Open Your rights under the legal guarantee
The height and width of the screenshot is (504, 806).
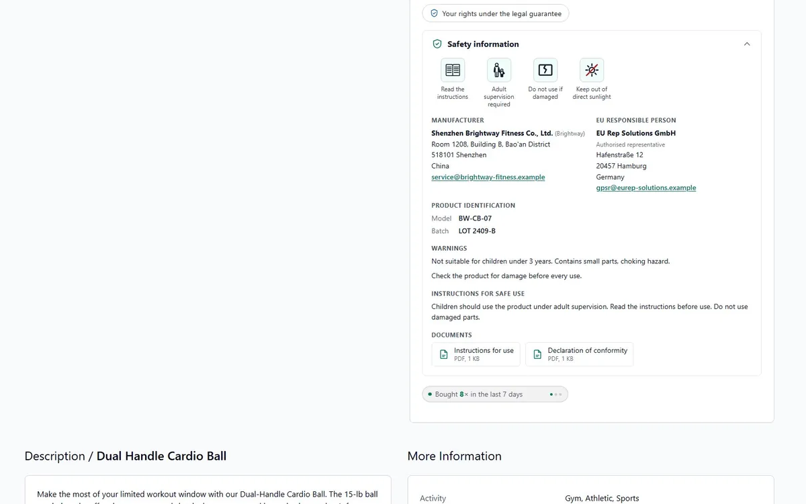[496, 13]
